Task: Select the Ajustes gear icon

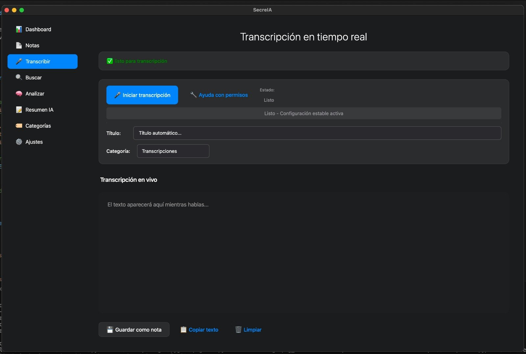Action: (19, 142)
